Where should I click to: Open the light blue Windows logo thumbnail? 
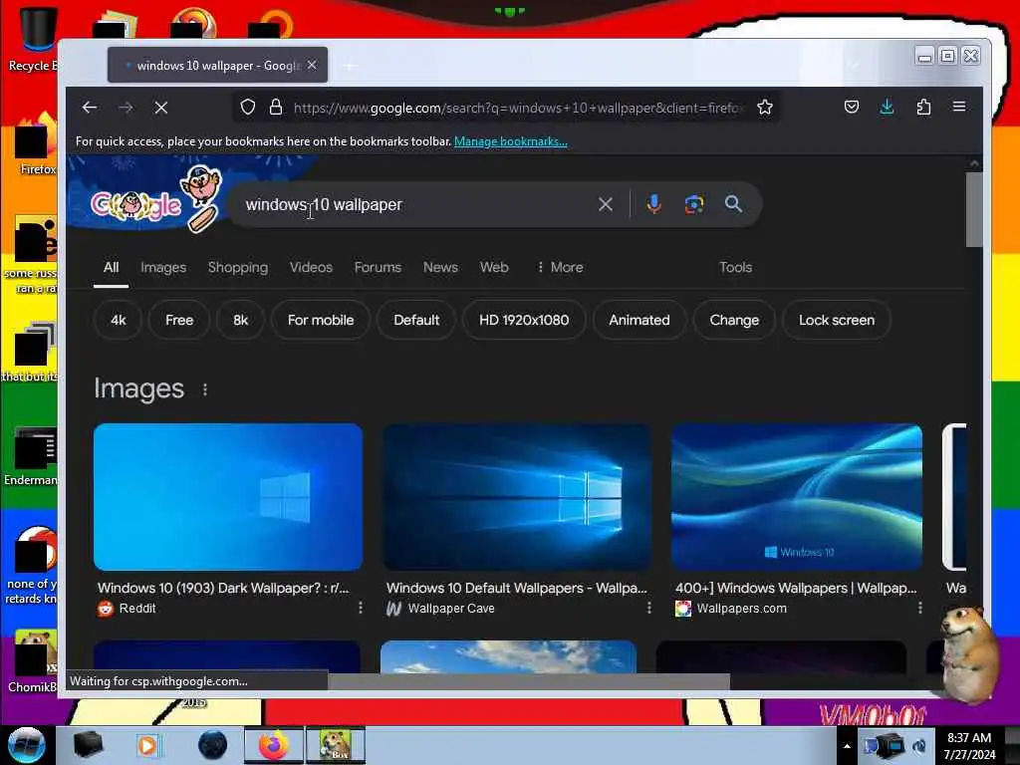(x=228, y=497)
